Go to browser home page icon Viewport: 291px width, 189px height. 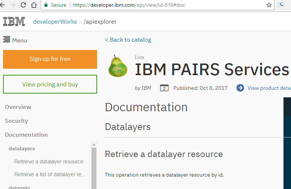[34, 5]
